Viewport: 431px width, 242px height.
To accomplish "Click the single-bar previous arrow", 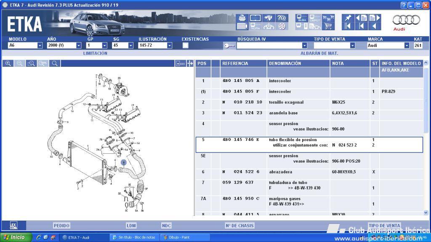I will click(x=361, y=26).
